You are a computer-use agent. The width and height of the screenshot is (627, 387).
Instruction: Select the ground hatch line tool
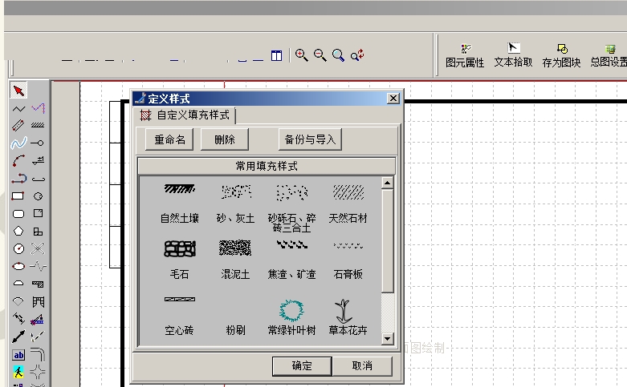[38, 125]
